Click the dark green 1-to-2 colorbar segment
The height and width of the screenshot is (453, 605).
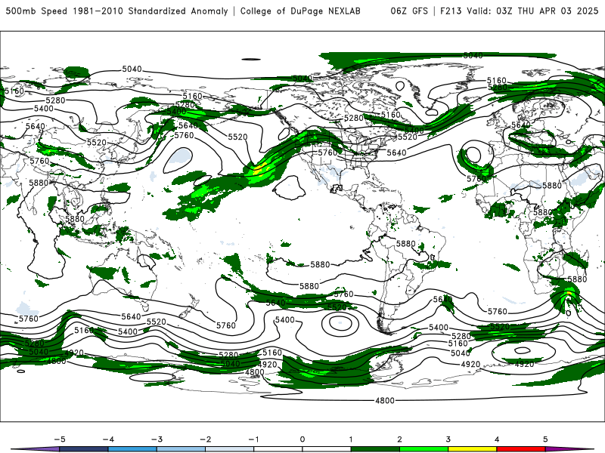(375, 449)
